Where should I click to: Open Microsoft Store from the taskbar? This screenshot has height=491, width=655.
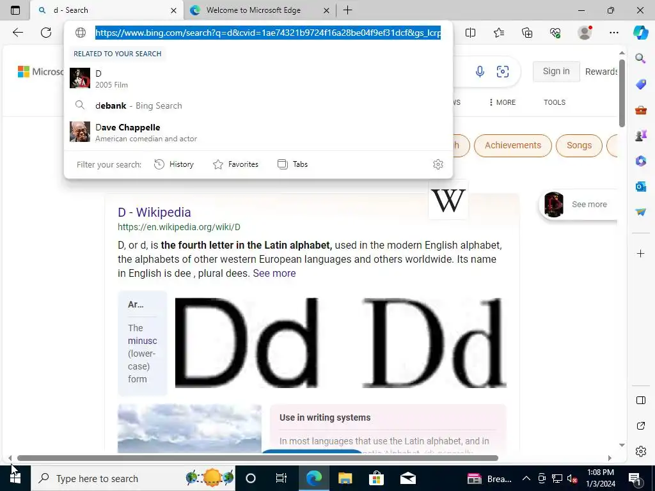(376, 478)
